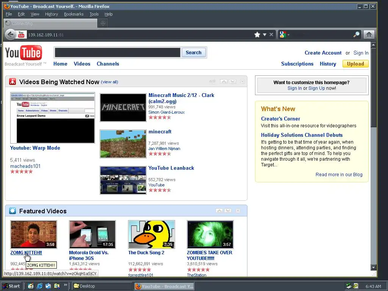Launch Internet Explorer from quick launch

[39, 286]
